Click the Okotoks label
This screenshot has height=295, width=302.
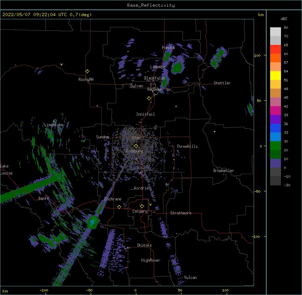pyautogui.click(x=144, y=245)
